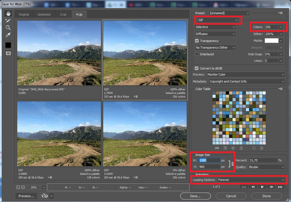Switch to the Original preview tab

[24, 14]
